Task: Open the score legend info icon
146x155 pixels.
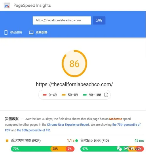Action: pos(106,95)
